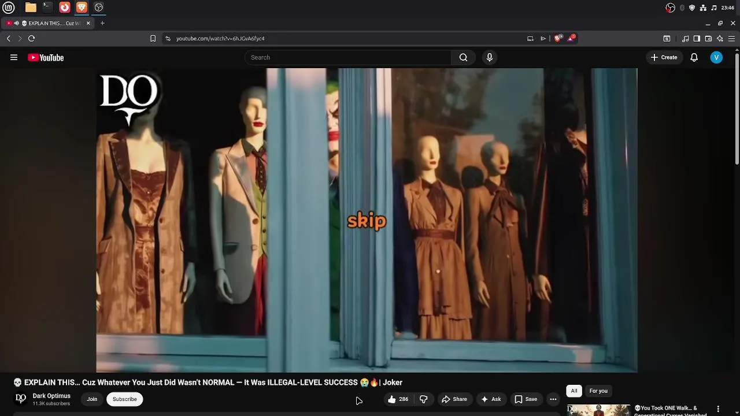The width and height of the screenshot is (740, 416).
Task: Bookmark this page
Action: (153, 38)
